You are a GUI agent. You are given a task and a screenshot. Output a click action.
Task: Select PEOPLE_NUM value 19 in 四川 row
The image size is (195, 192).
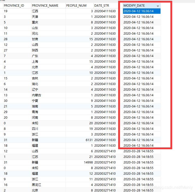tap(79, 129)
